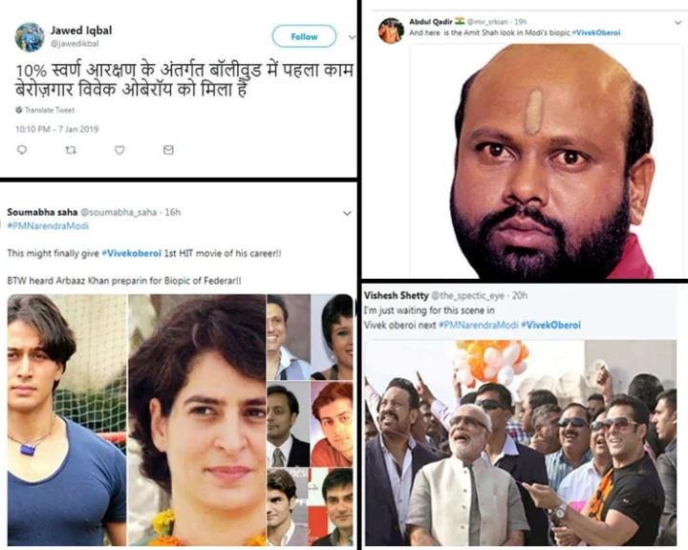Open the #PMNarendraModi hashtag in Soumabha's tweet

48,225
